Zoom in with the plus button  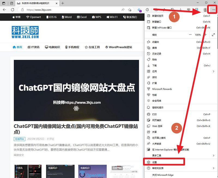click(205, 35)
